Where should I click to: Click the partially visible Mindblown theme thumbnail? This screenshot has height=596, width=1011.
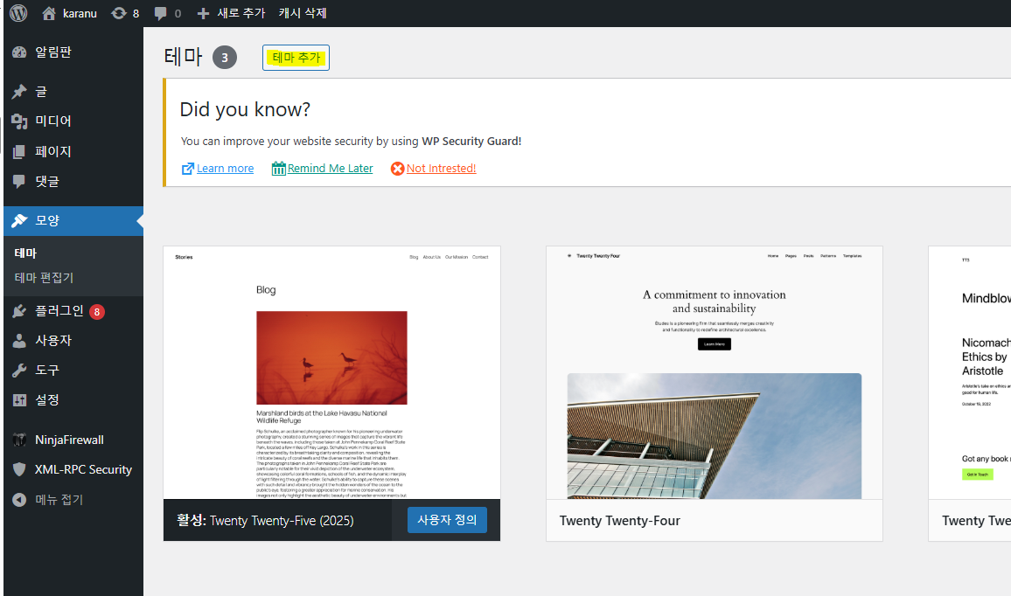[970, 372]
